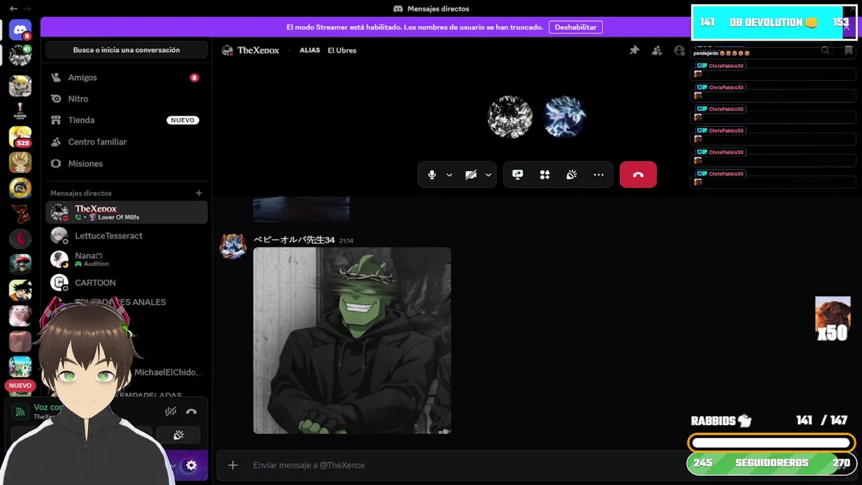Click the Nitro icon in the sidebar
The width and height of the screenshot is (862, 485).
[56, 98]
